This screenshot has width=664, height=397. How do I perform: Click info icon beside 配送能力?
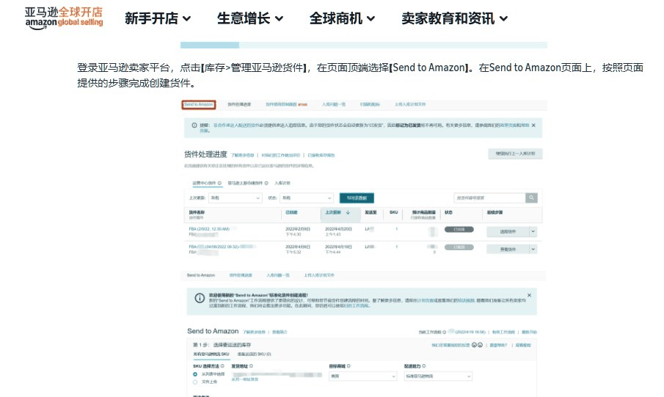coord(424,366)
